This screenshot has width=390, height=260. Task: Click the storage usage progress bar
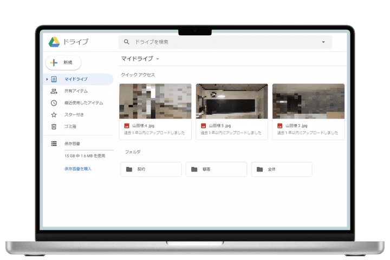point(89,150)
